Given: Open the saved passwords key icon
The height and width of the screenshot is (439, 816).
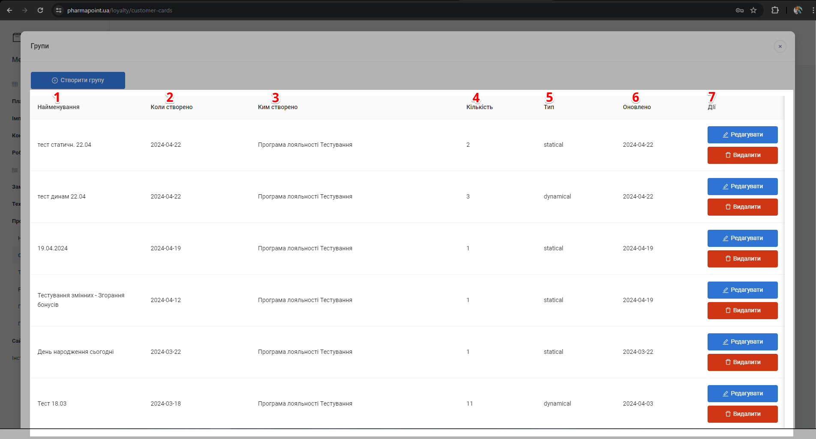Looking at the screenshot, I should (740, 10).
